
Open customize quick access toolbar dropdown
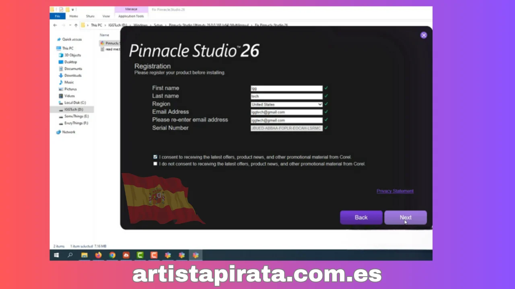(72, 9)
